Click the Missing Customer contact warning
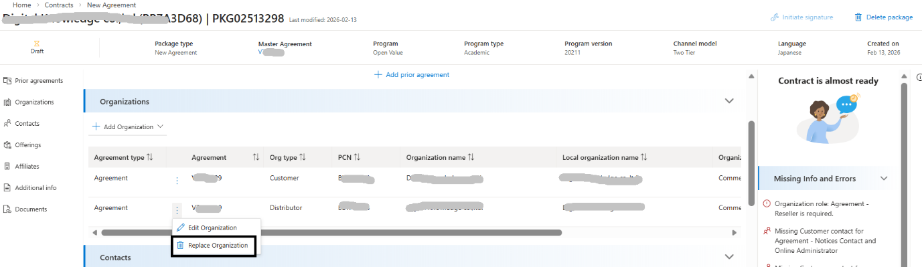 [825, 241]
